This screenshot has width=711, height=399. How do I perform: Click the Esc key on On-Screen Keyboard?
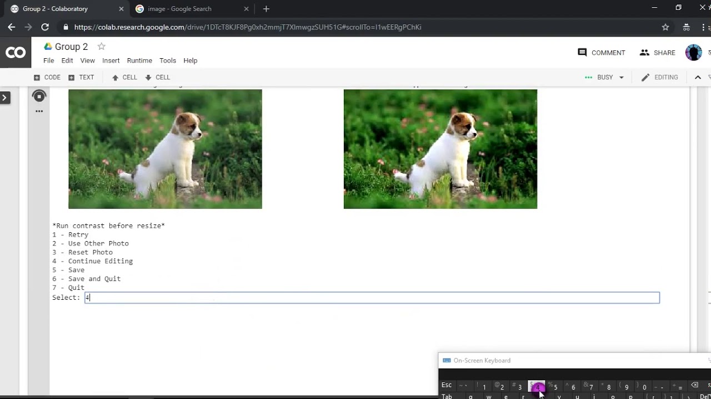447,385
